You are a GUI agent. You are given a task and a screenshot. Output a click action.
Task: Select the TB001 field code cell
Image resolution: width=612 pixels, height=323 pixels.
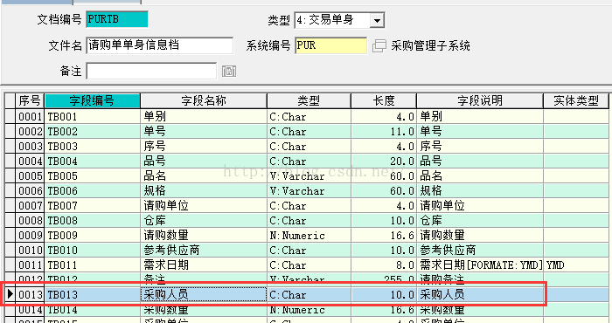[x=92, y=116]
